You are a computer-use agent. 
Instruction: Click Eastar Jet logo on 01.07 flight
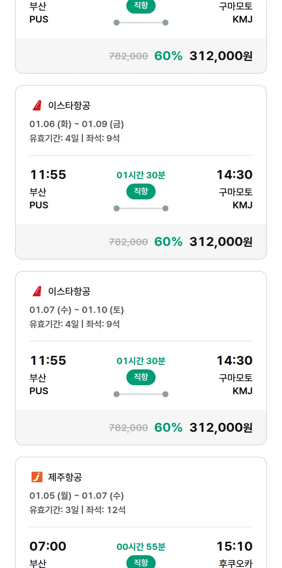37,292
